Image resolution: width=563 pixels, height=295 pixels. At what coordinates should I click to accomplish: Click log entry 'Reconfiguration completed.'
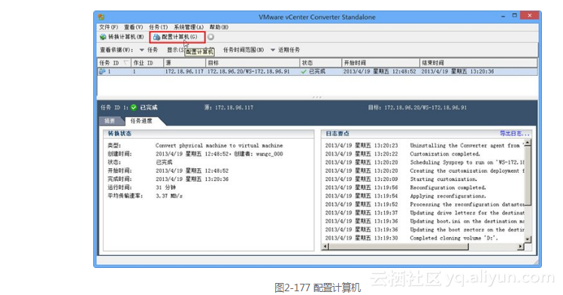pos(448,188)
